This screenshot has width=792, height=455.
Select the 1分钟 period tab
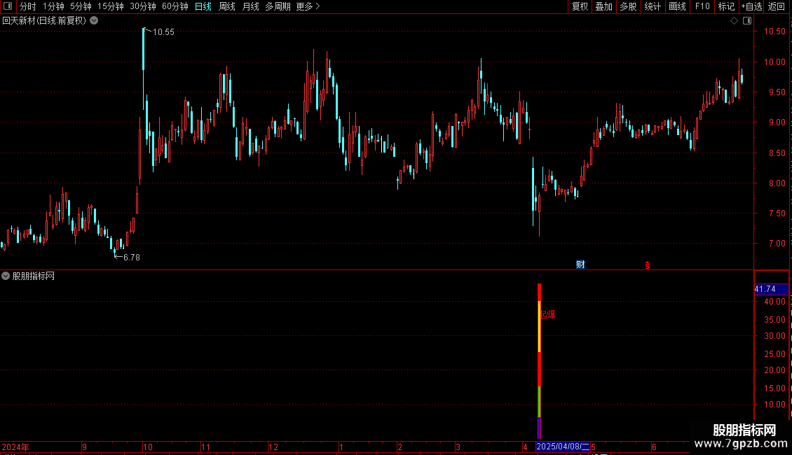pos(53,6)
